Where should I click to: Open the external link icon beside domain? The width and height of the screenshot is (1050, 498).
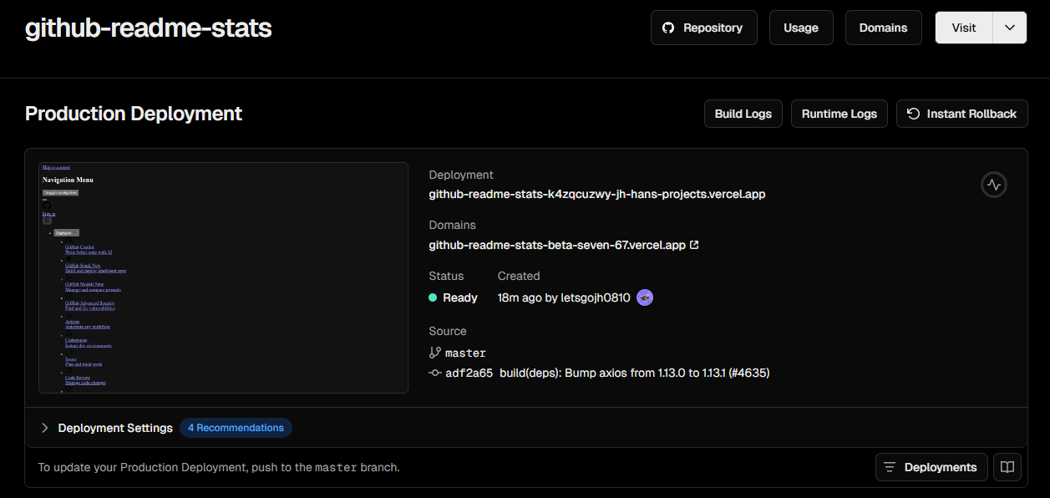pos(694,246)
